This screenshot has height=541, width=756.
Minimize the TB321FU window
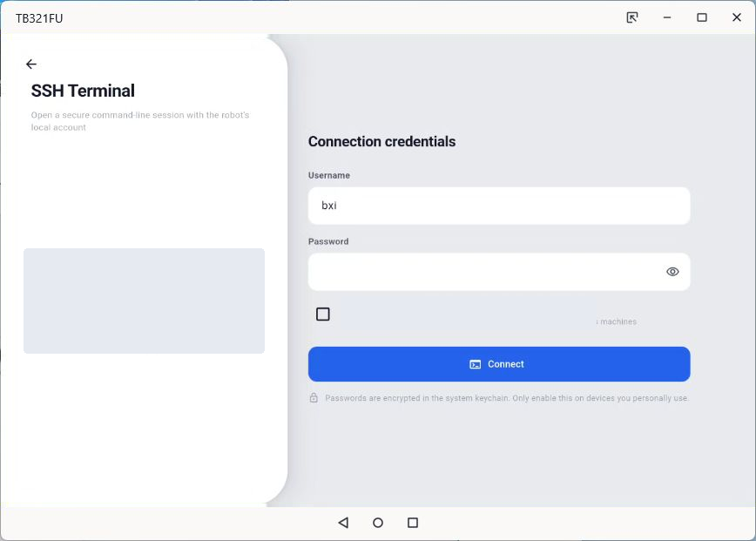[667, 17]
